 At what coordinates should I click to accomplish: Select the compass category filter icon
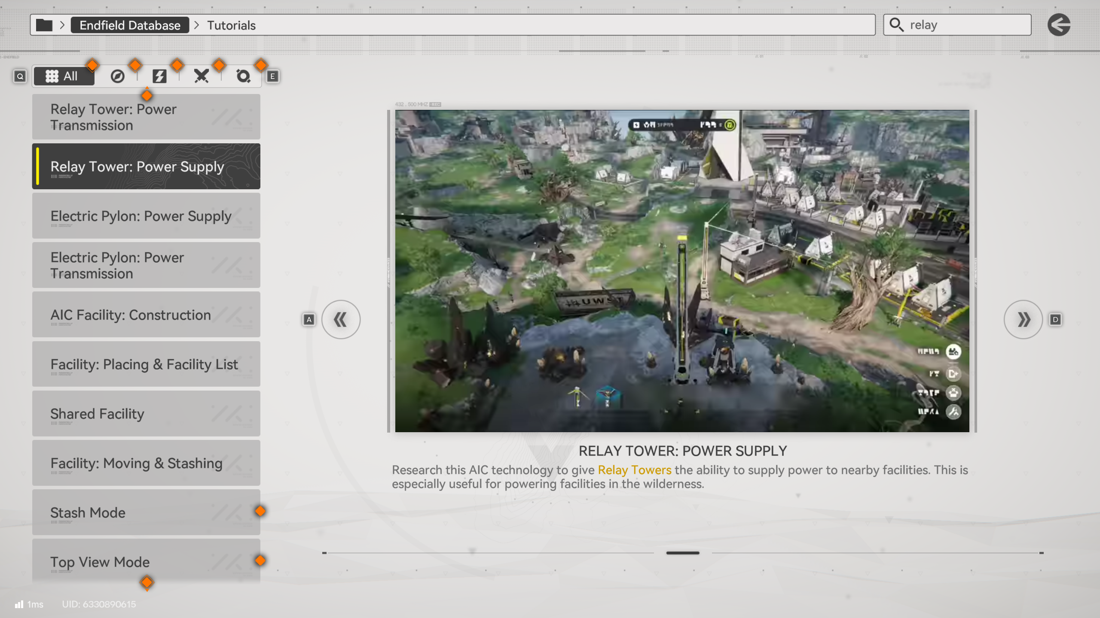tap(117, 76)
